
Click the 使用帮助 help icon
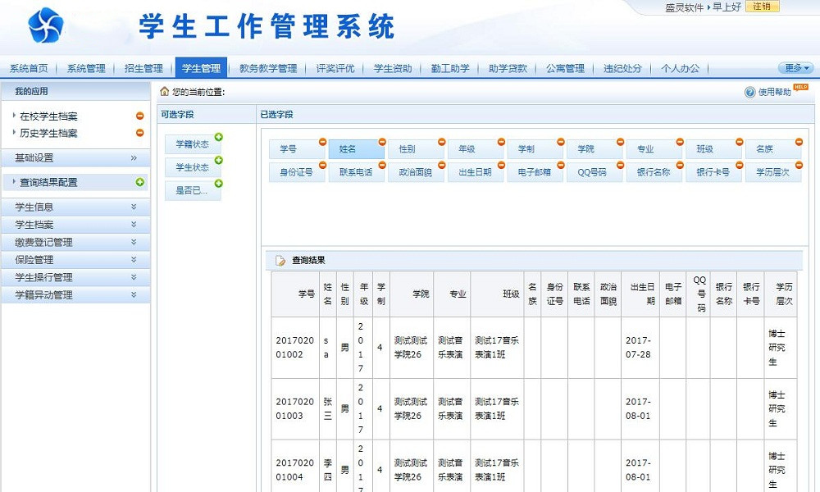[749, 93]
